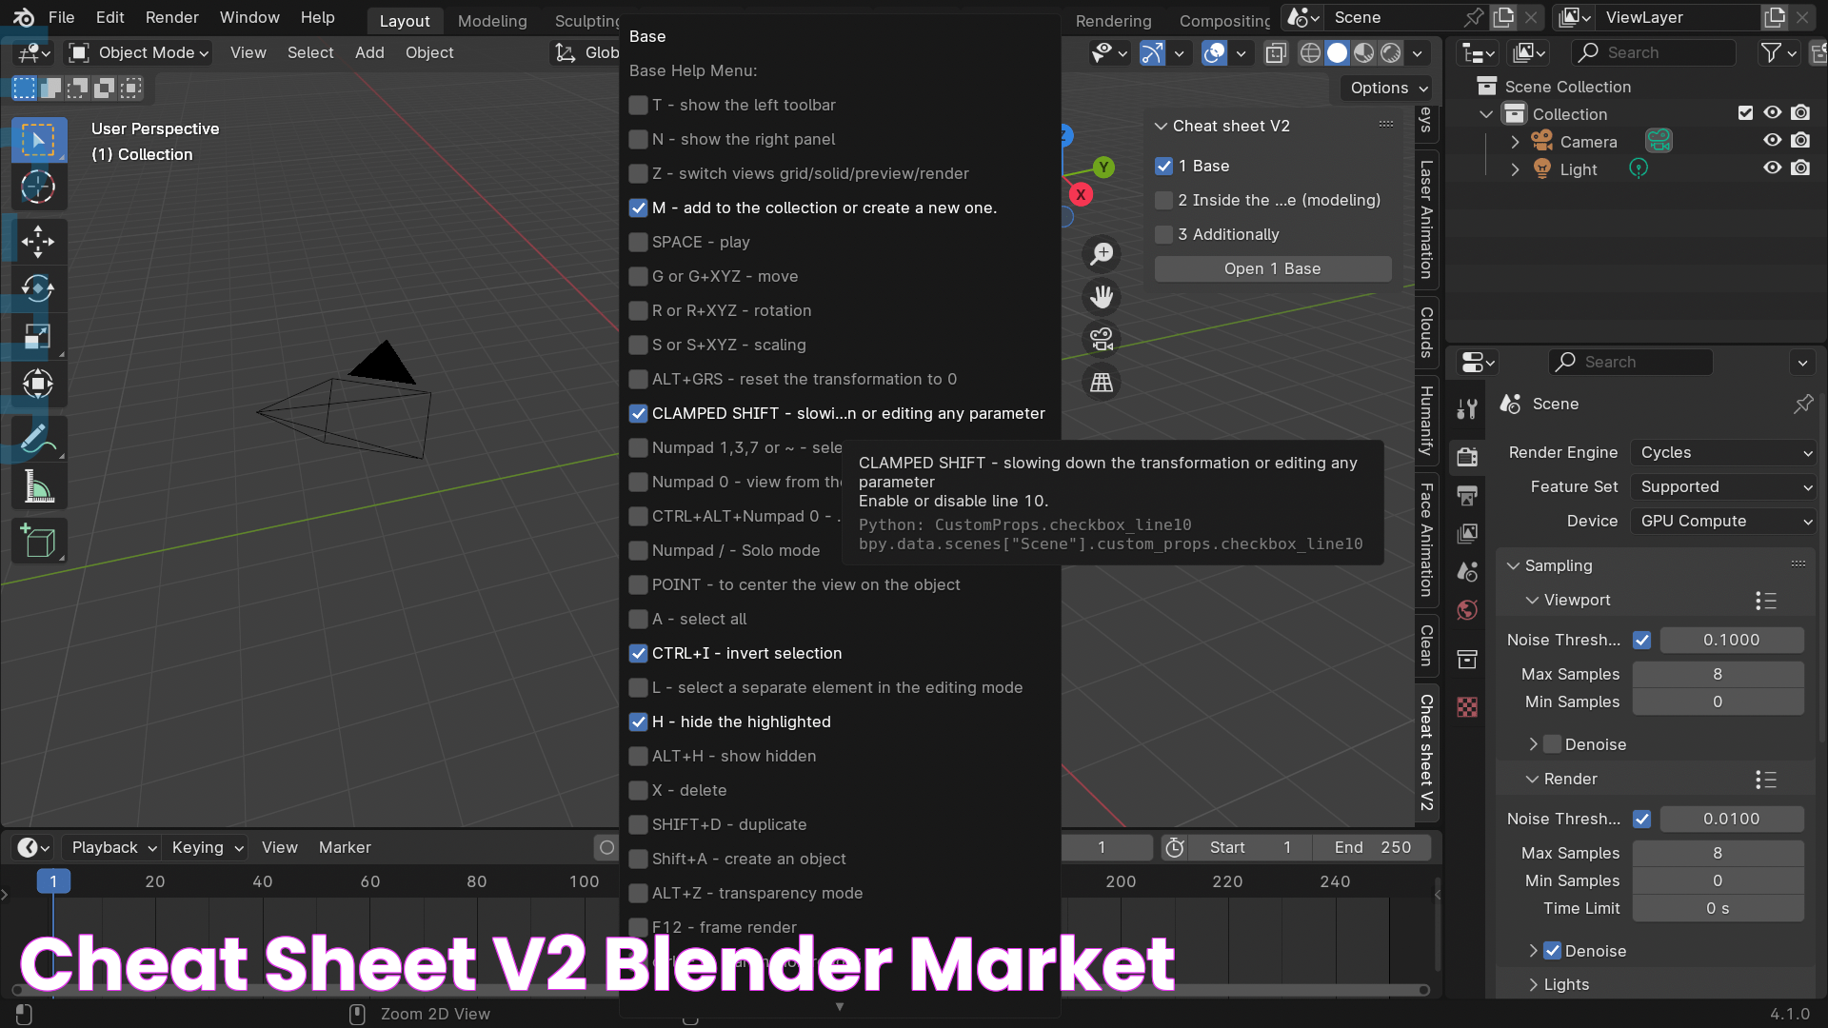This screenshot has width=1828, height=1028.
Task: Select the Annotate tool
Action: [38, 439]
